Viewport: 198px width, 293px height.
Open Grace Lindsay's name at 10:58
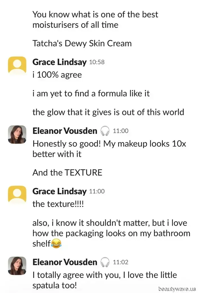[59, 62]
